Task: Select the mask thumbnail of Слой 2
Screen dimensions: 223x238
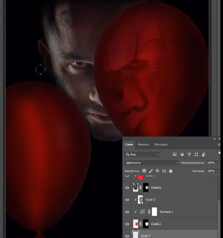Action: point(146,224)
